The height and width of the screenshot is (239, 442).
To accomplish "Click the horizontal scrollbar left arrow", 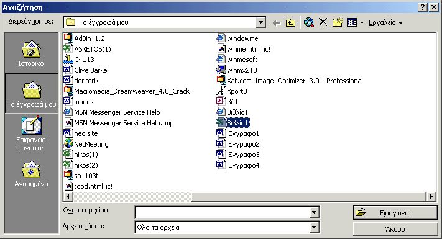I will pyautogui.click(x=68, y=197).
